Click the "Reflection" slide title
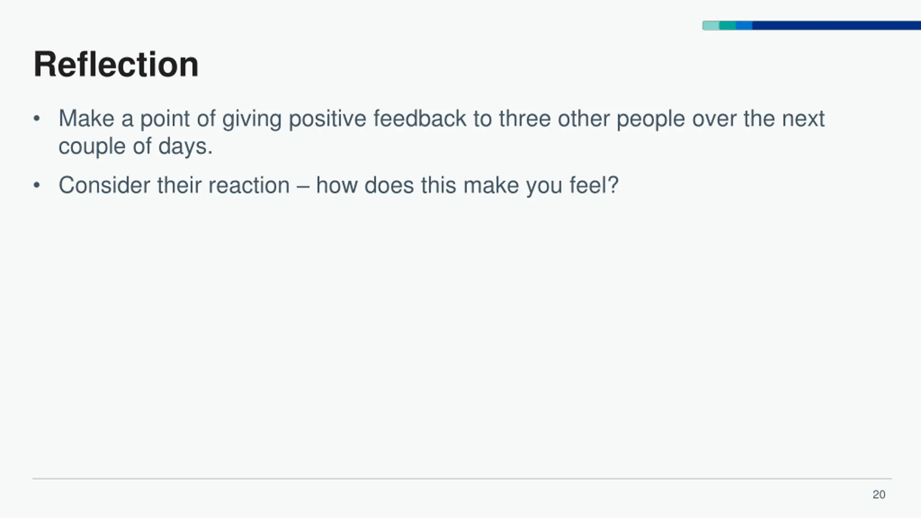 pos(116,65)
